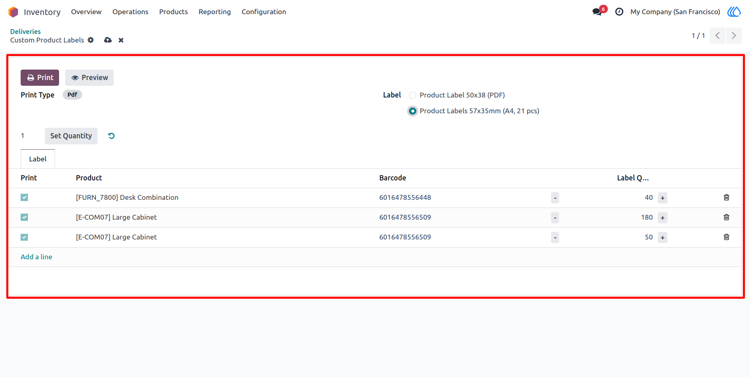Uncheck Print for Desk Combination row

coord(24,197)
